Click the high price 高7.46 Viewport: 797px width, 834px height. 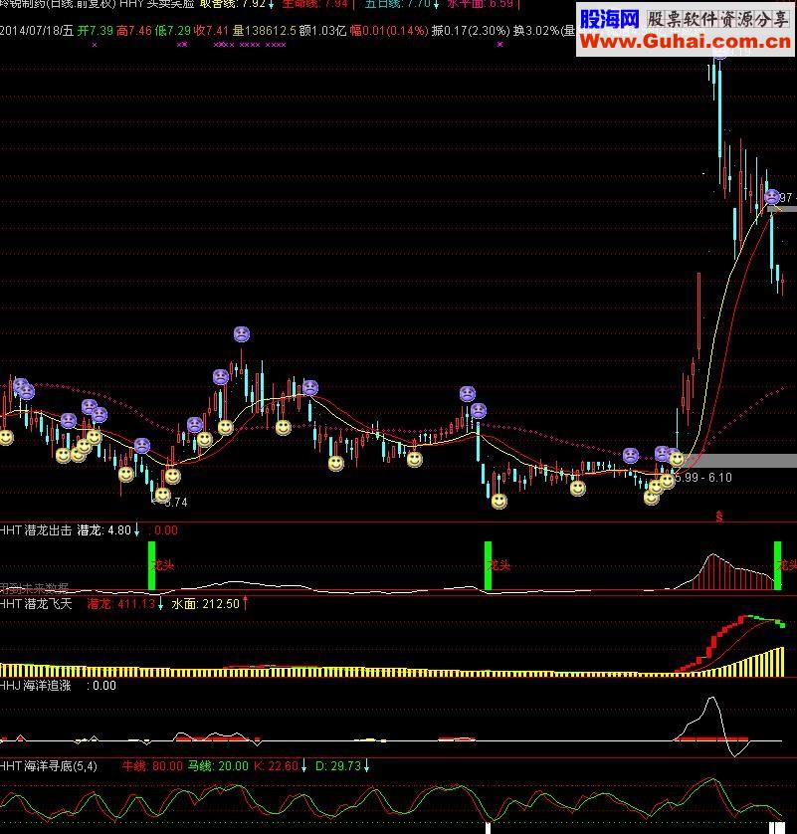tap(134, 30)
